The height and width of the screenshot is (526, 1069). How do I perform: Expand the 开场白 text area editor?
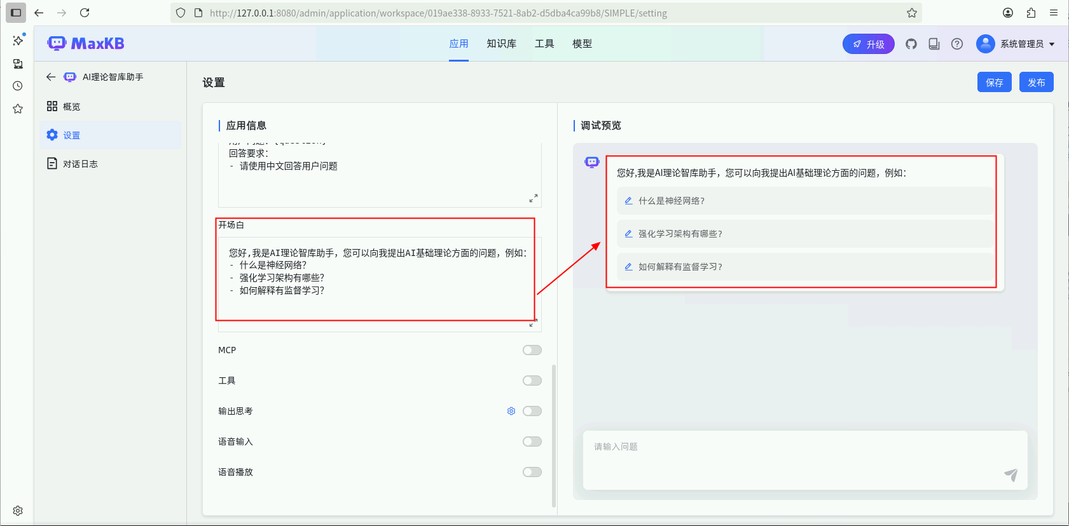click(x=533, y=324)
